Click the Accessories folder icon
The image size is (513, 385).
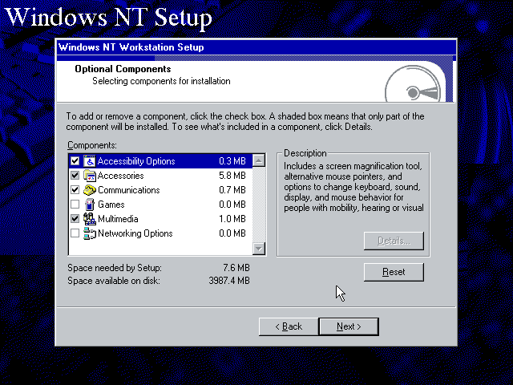point(89,176)
